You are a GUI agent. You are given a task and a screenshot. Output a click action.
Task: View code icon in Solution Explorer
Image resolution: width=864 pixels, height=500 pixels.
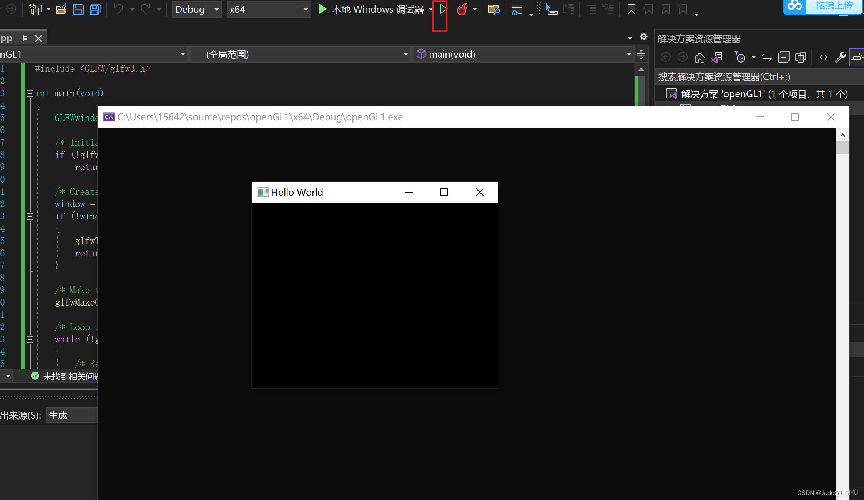click(823, 58)
